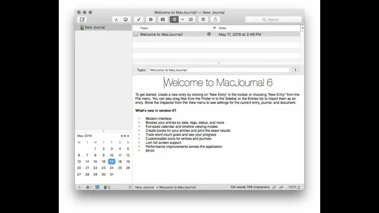Jump to today with calendar diamond

tap(125, 136)
